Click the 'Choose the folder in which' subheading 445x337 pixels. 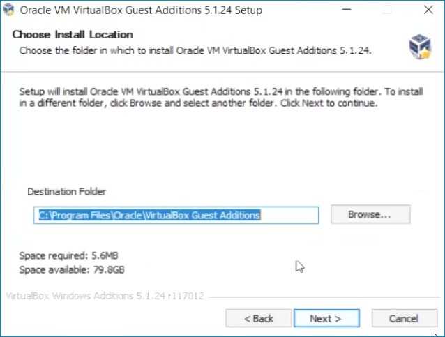[x=195, y=50]
